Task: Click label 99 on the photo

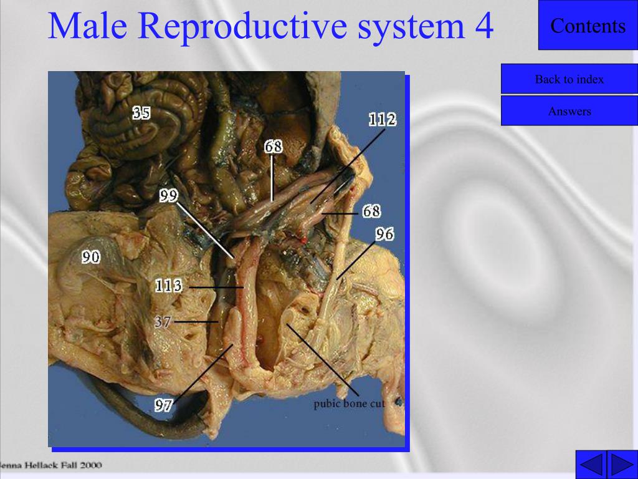Action: [168, 195]
